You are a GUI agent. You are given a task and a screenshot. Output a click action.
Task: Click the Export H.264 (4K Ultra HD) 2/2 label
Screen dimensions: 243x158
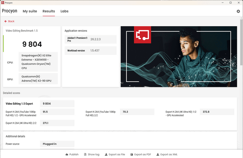pyautogui.click(x=21, y=123)
